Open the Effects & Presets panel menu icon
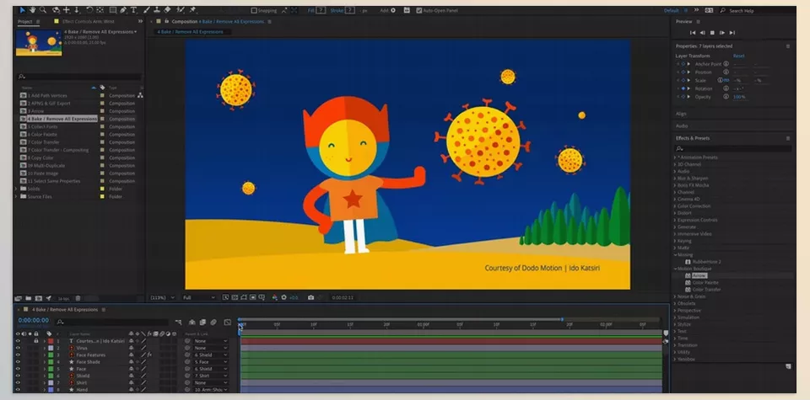 pyautogui.click(x=788, y=138)
